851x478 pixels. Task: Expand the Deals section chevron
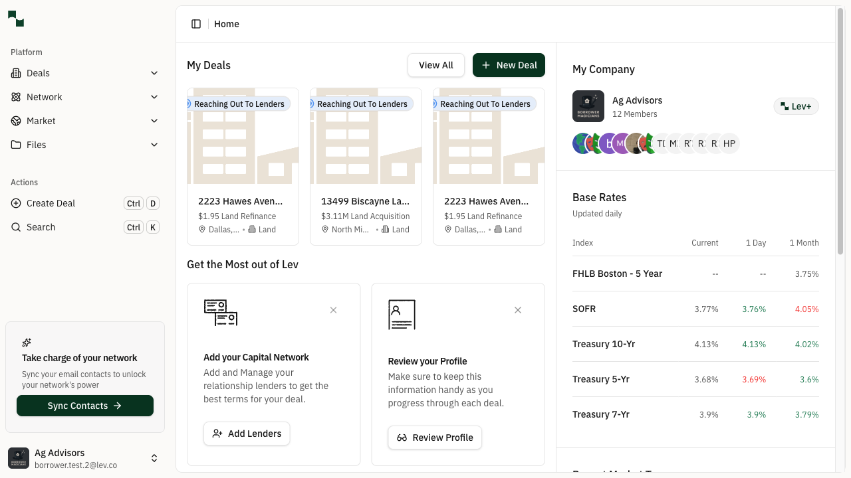click(154, 73)
